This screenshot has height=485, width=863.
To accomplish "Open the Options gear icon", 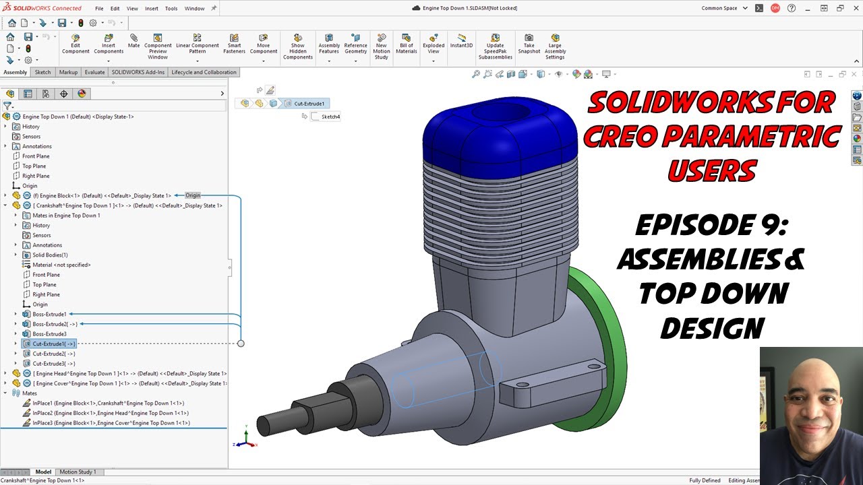I will [x=93, y=23].
